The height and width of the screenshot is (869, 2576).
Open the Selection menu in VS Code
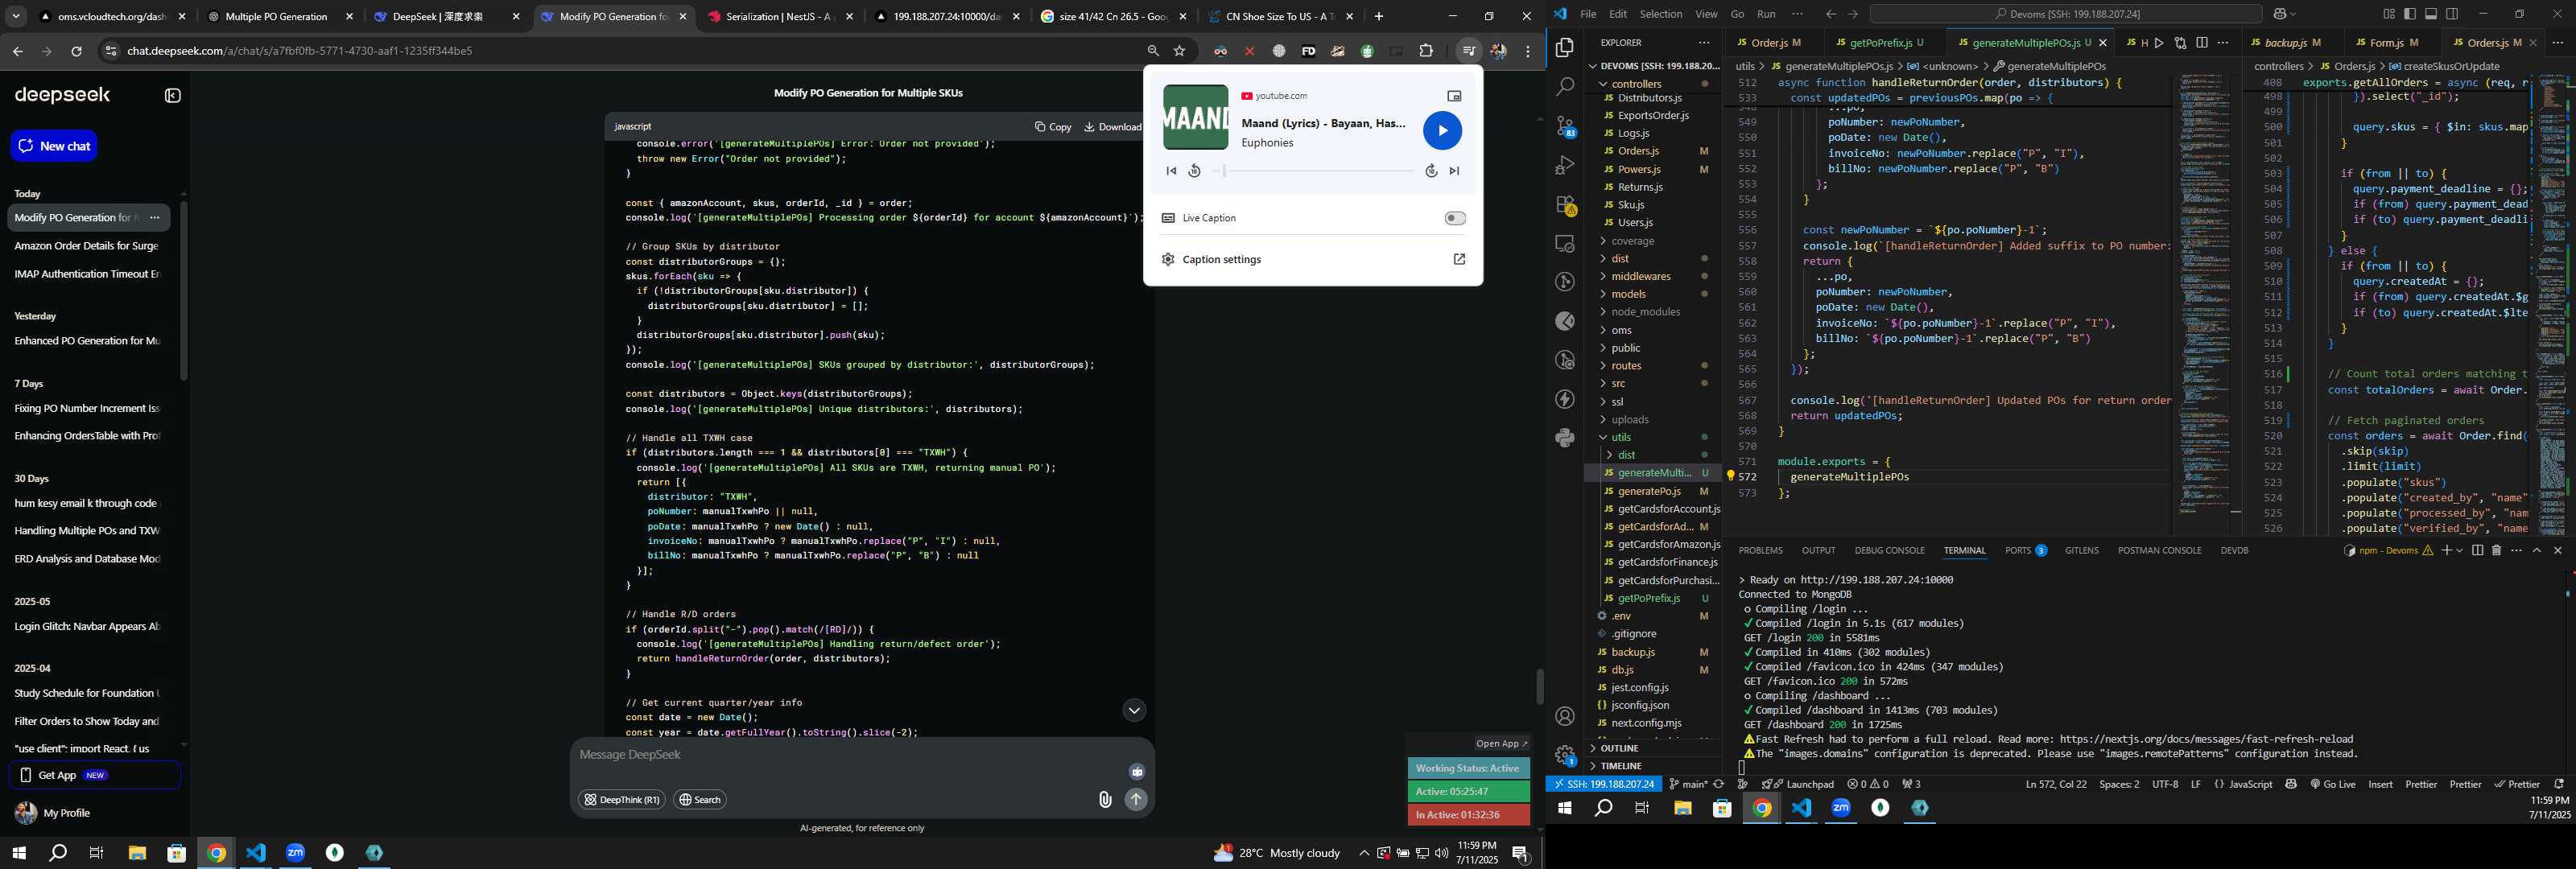click(x=1660, y=14)
